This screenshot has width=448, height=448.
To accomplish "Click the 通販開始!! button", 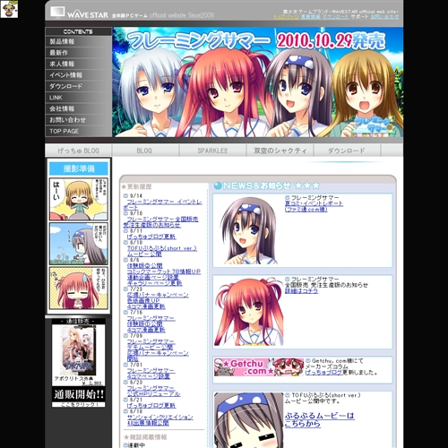I will [79, 394].
